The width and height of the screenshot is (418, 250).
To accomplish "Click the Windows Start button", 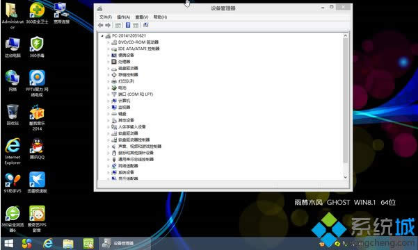I will (9, 243).
